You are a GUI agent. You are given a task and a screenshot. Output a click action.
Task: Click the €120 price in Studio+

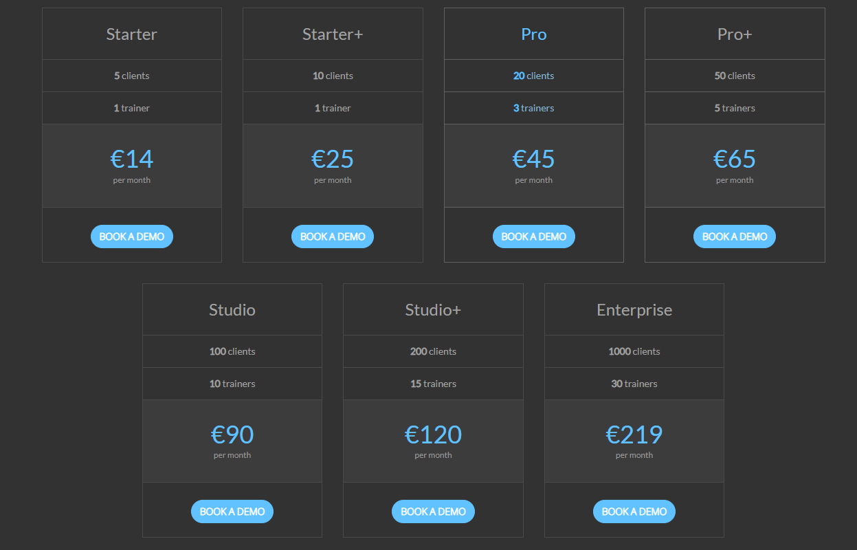pyautogui.click(x=433, y=434)
